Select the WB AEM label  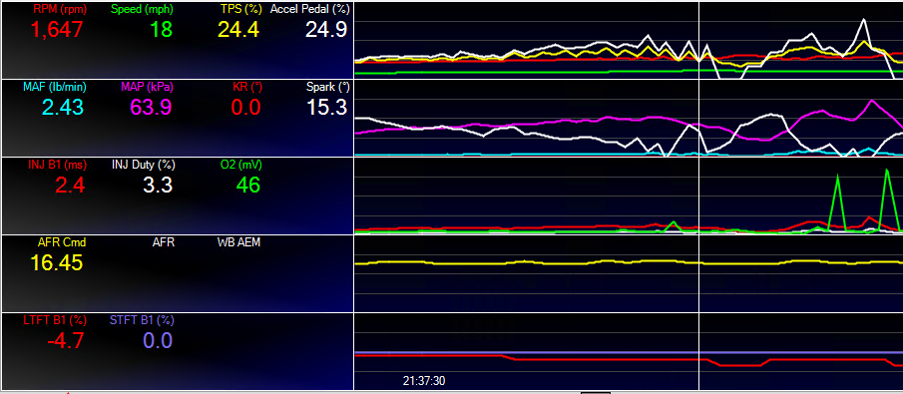(x=238, y=242)
